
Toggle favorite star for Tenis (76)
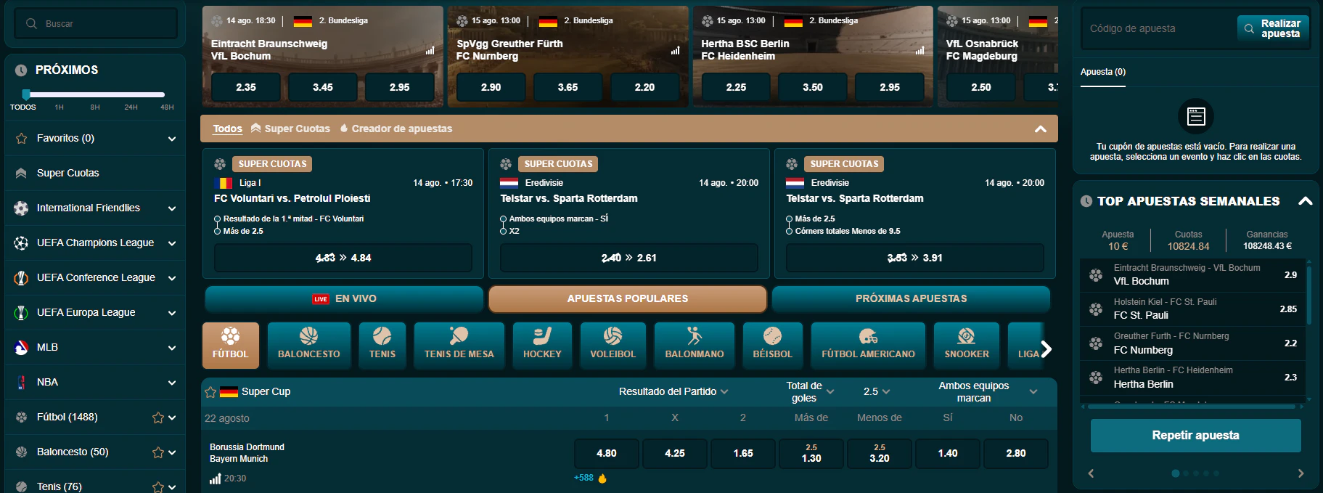coord(157,487)
